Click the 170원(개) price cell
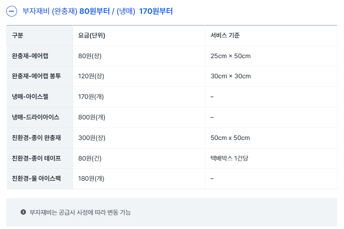Viewport: 344px width, 229px height. pyautogui.click(x=91, y=97)
